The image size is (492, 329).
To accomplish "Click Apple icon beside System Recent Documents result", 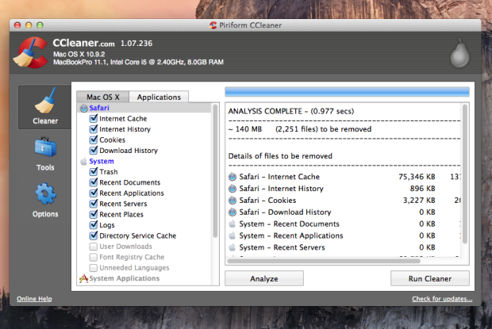I will [x=233, y=224].
